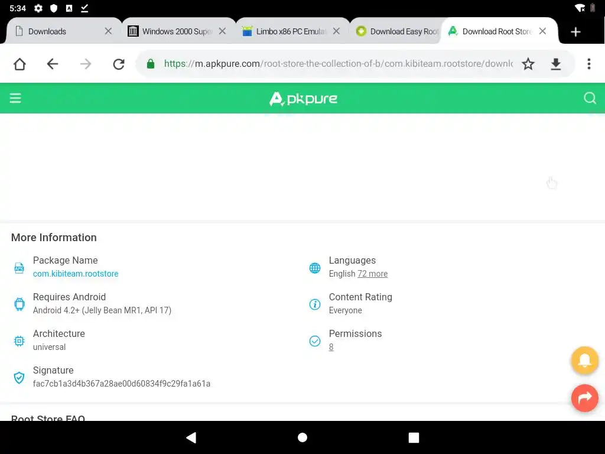605x454 pixels.
Task: Reload the current page
Action: [x=119, y=64]
